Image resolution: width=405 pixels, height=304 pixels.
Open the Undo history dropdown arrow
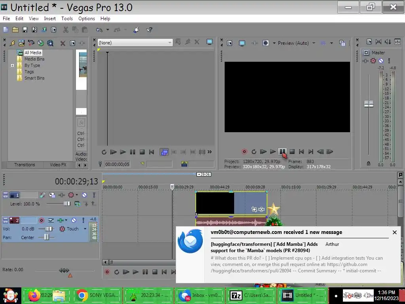[x=108, y=30]
